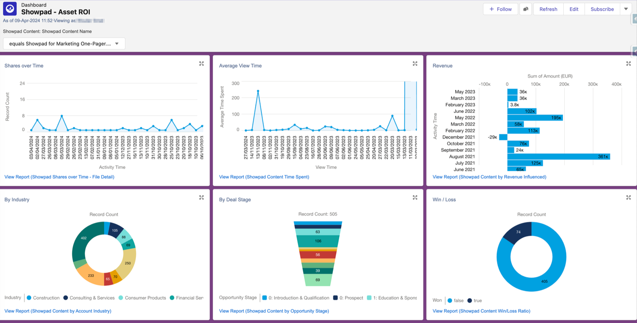Image resolution: width=637 pixels, height=323 pixels.
Task: Open the dashboard collaboration feed icon
Action: point(525,9)
